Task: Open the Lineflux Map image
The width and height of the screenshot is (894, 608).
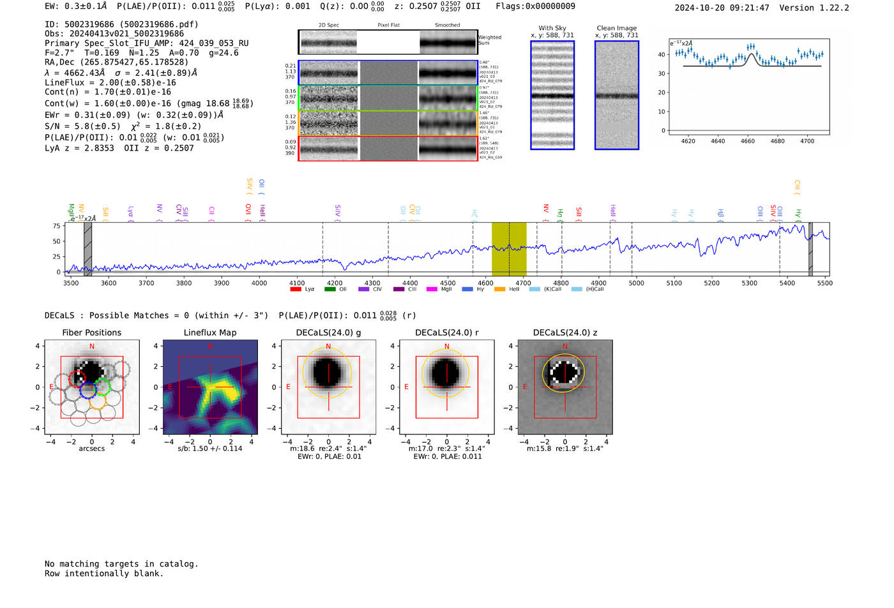Action: (210, 387)
